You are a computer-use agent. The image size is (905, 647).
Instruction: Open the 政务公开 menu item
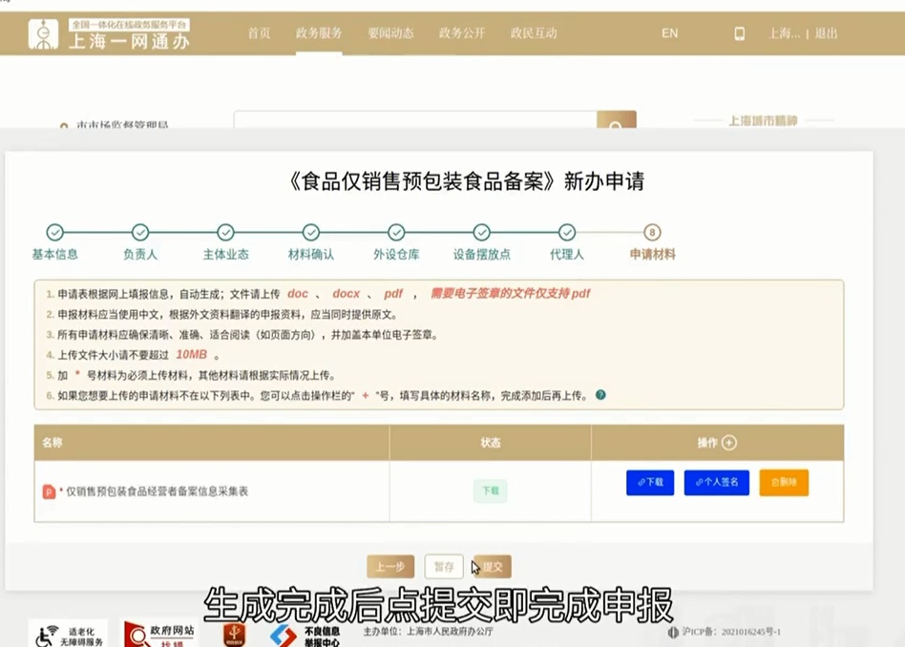pos(462,33)
